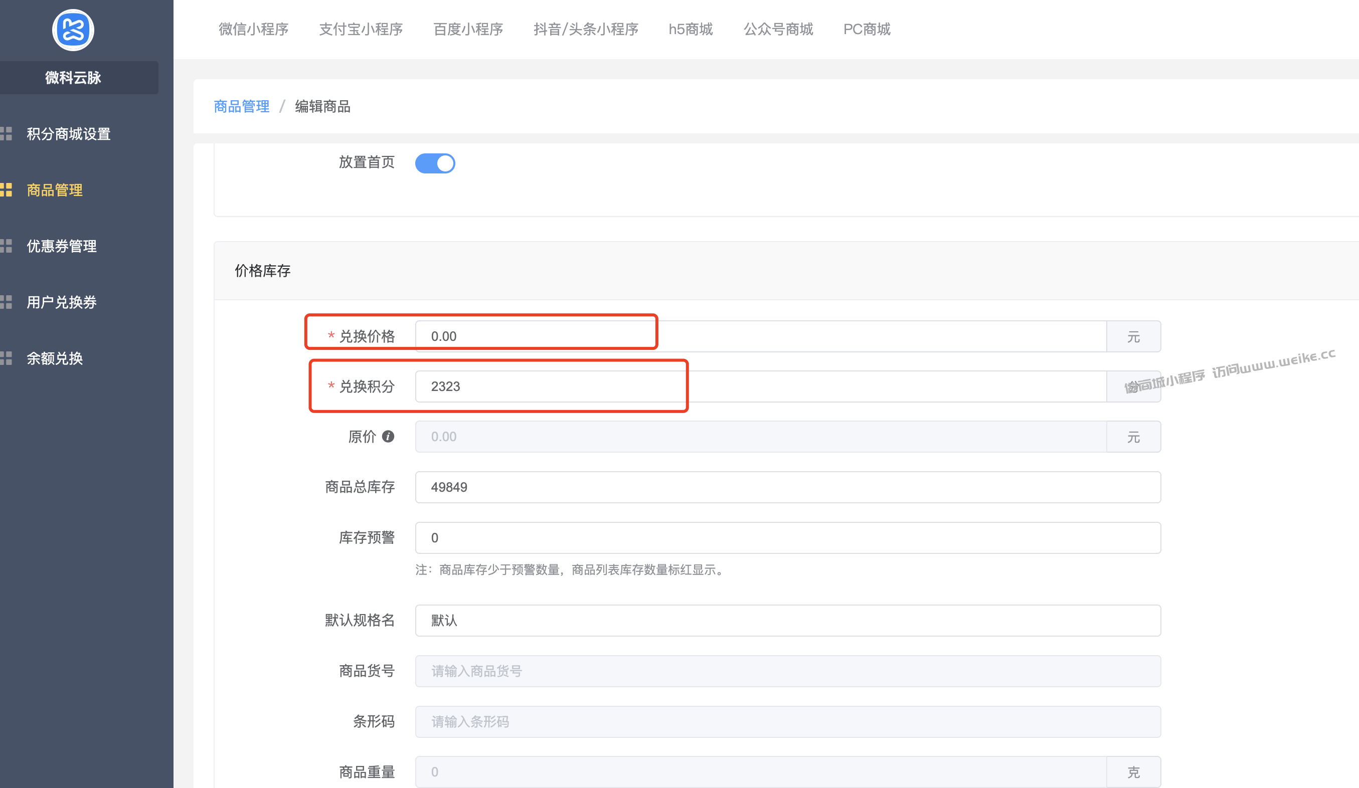This screenshot has width=1359, height=788.
Task: Click the 商品重量 input field
Action: [760, 772]
